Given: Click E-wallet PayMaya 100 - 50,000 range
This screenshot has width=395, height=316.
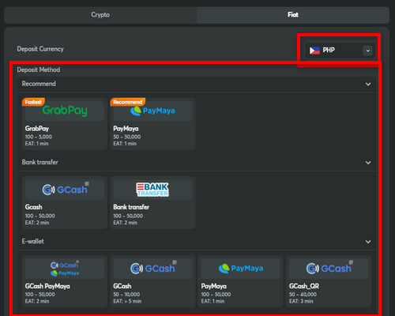Looking at the screenshot, I should (216, 294).
